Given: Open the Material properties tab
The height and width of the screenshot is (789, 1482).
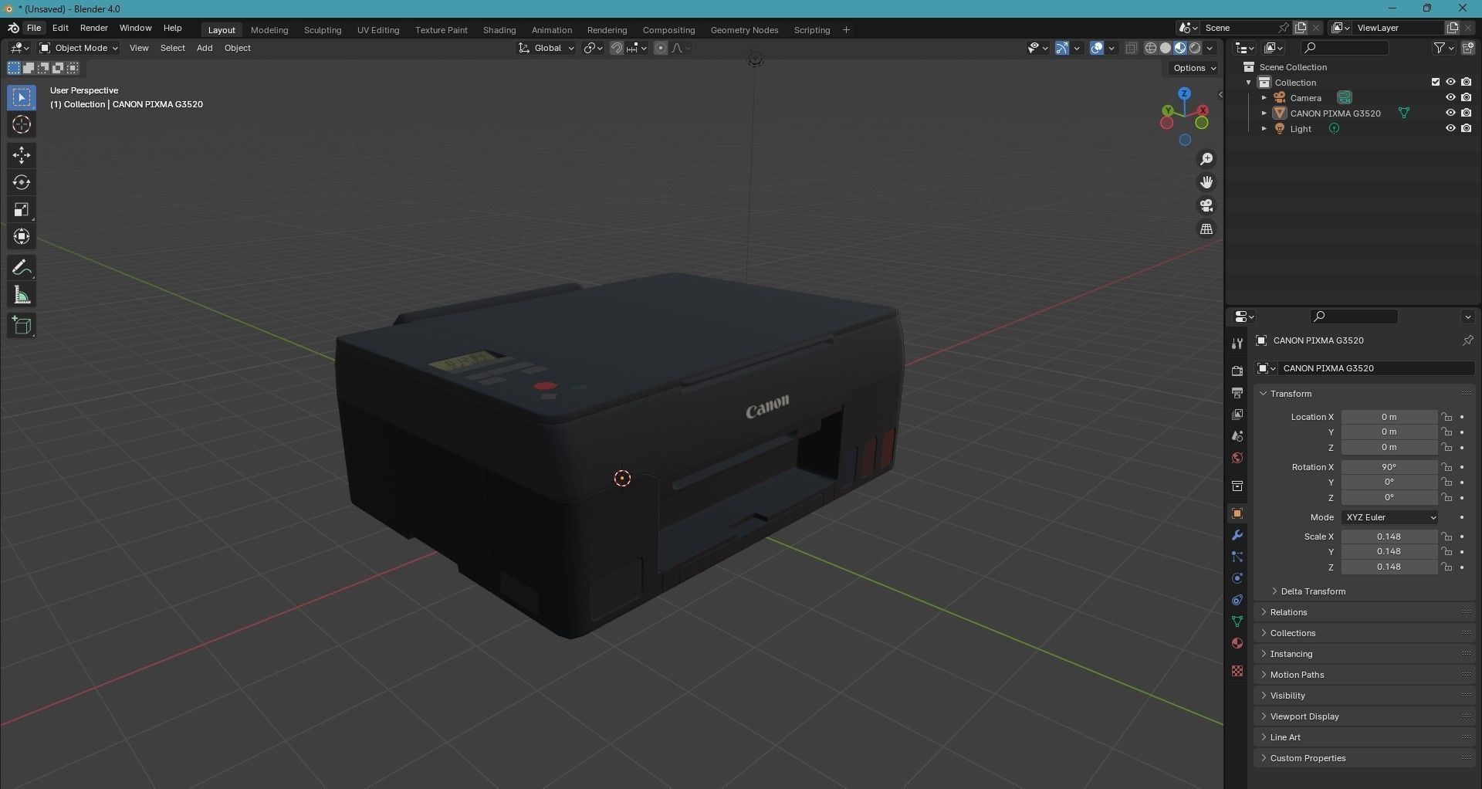Looking at the screenshot, I should [1237, 643].
